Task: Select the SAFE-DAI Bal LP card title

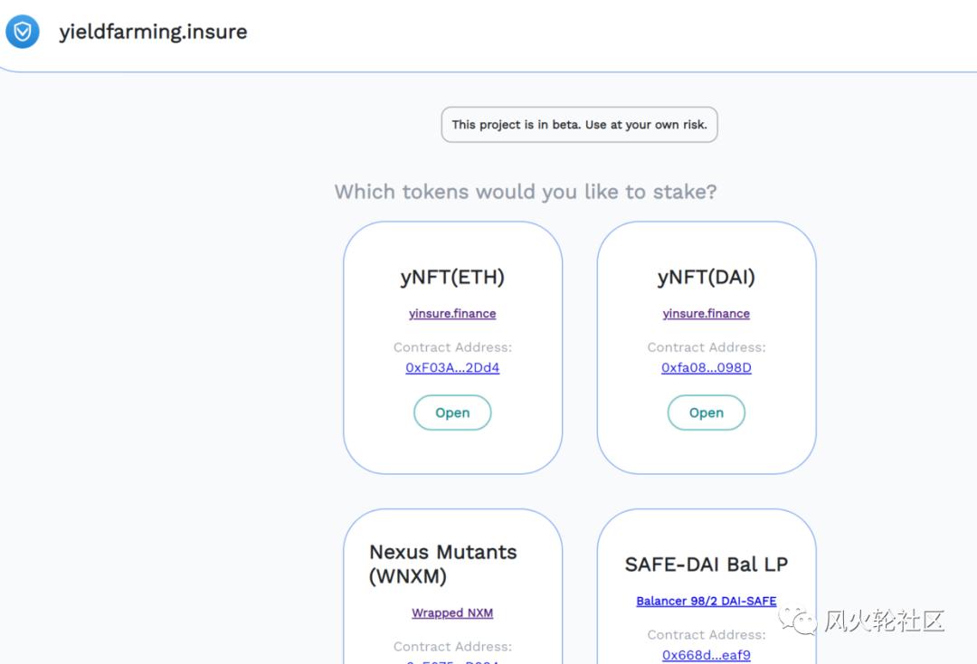Action: point(706,564)
